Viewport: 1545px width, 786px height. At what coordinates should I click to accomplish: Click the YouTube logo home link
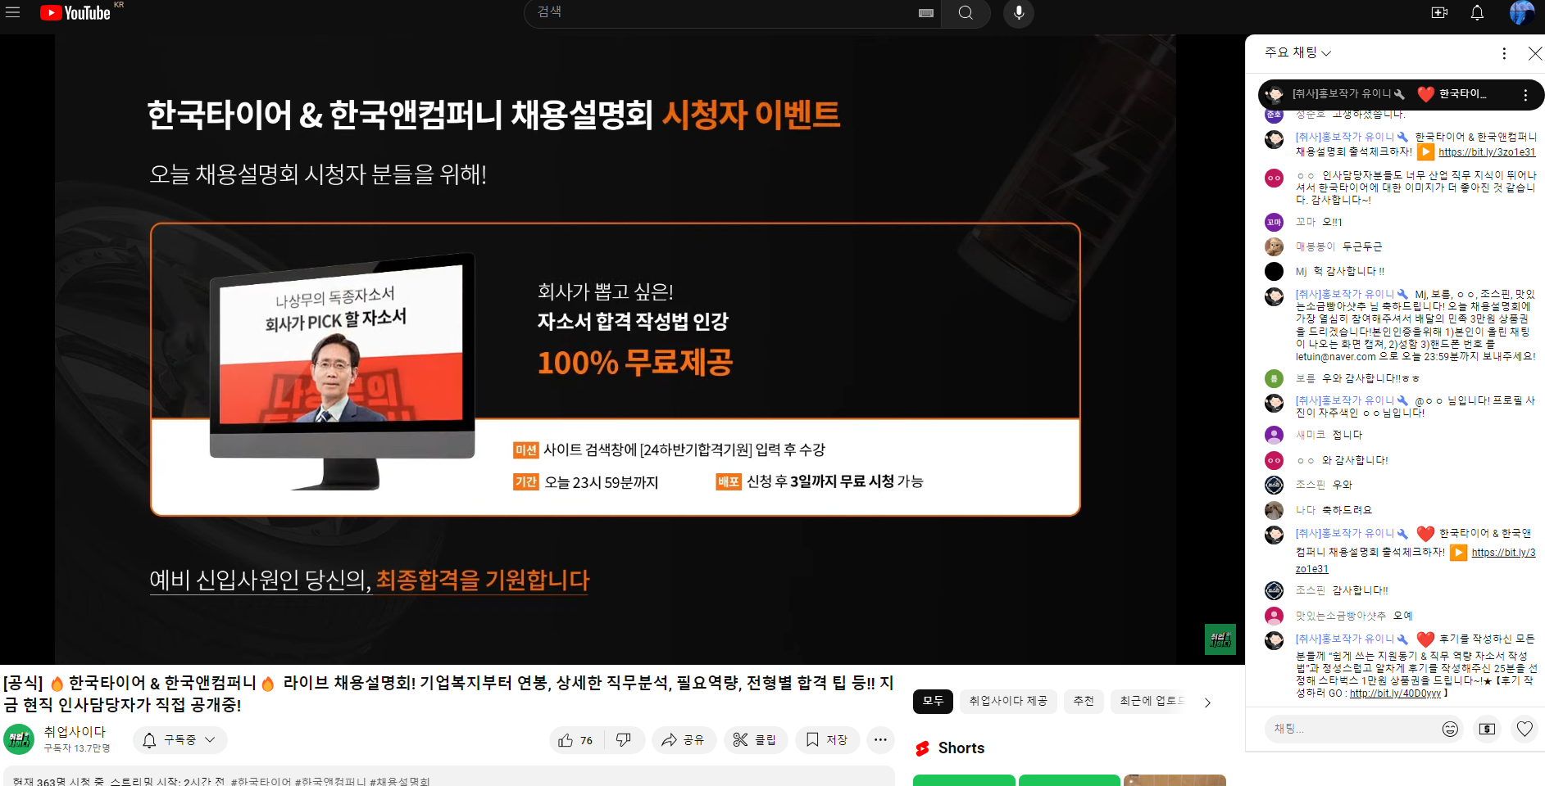75,13
